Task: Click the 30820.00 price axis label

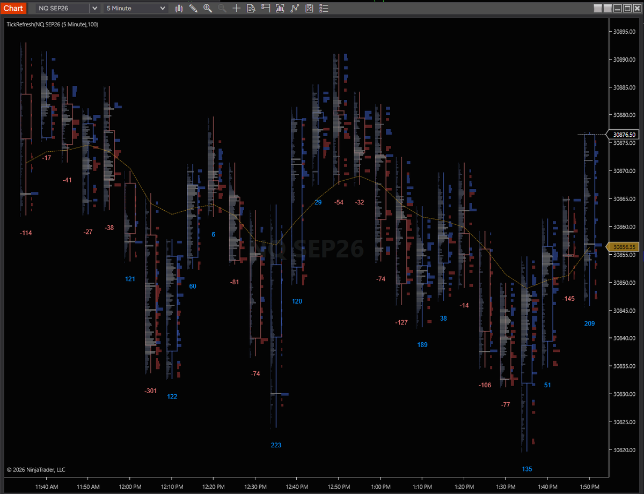Action: (x=625, y=450)
